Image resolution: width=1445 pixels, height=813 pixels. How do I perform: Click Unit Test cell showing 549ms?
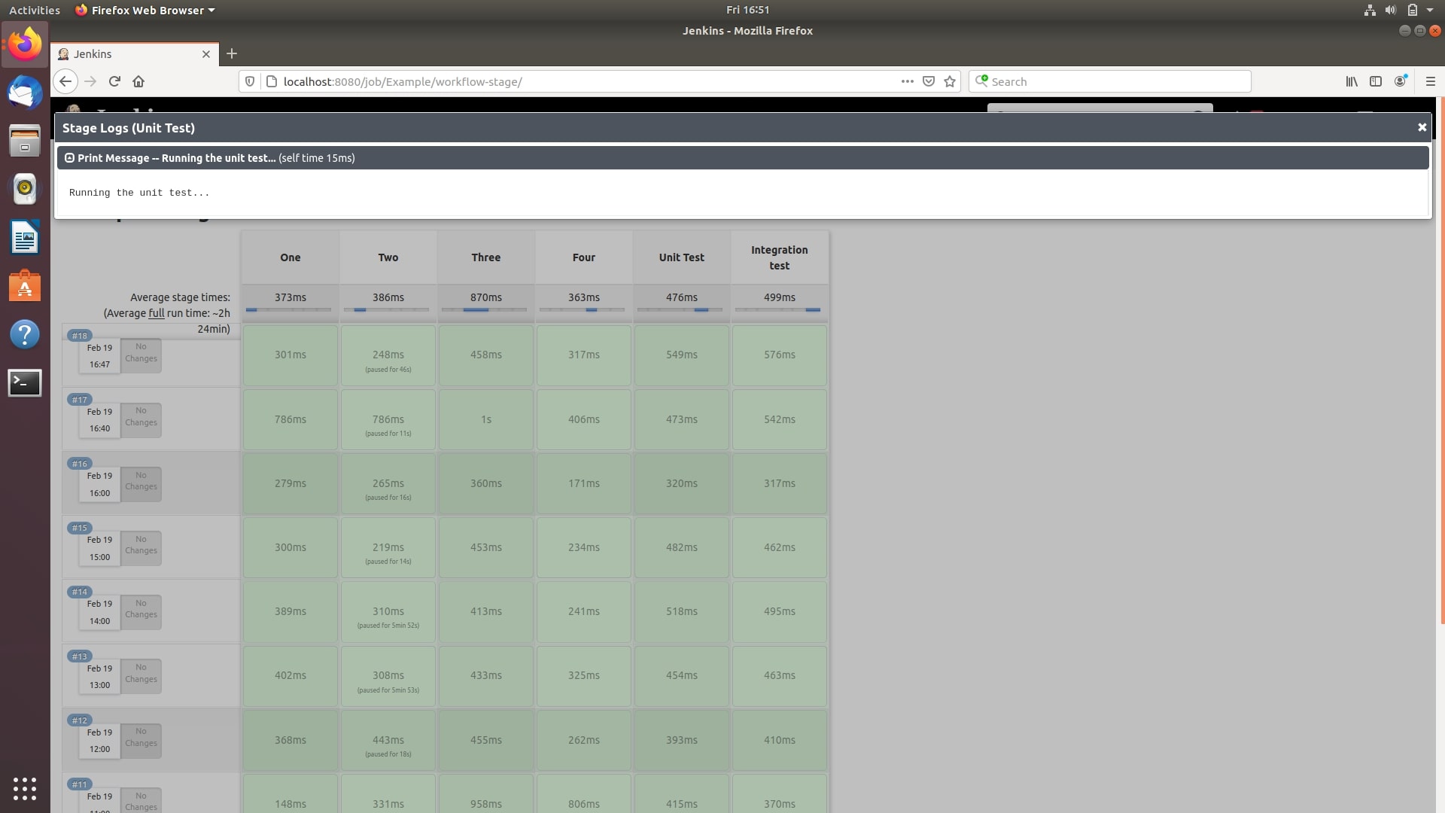click(x=681, y=355)
